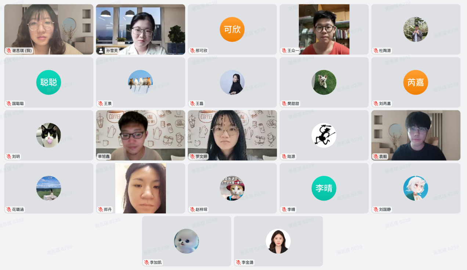
Task: Click the orange 可欣 avatar circle
Action: (x=232, y=29)
